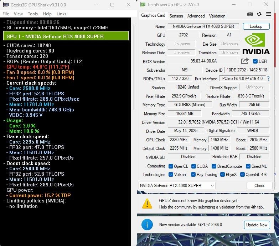Click the Close button in GPU-Z
The image size is (279, 246).
coord(259,186)
